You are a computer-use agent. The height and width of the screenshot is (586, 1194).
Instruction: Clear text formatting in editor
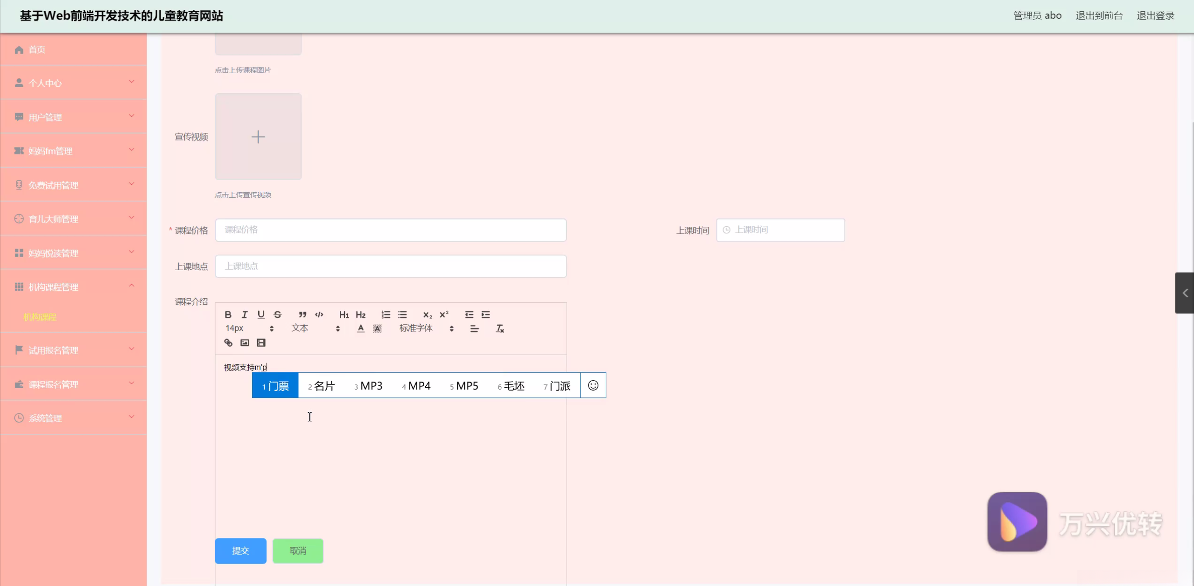tap(500, 328)
